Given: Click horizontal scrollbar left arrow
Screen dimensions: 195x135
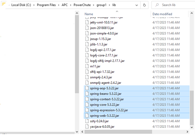Looking at the screenshot, I should click(82, 132).
